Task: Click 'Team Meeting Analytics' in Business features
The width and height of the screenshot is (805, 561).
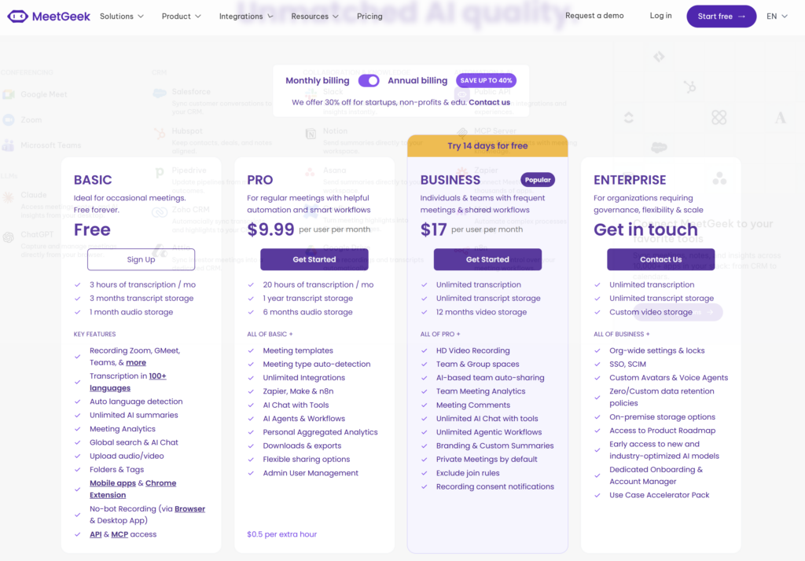Action: [480, 391]
